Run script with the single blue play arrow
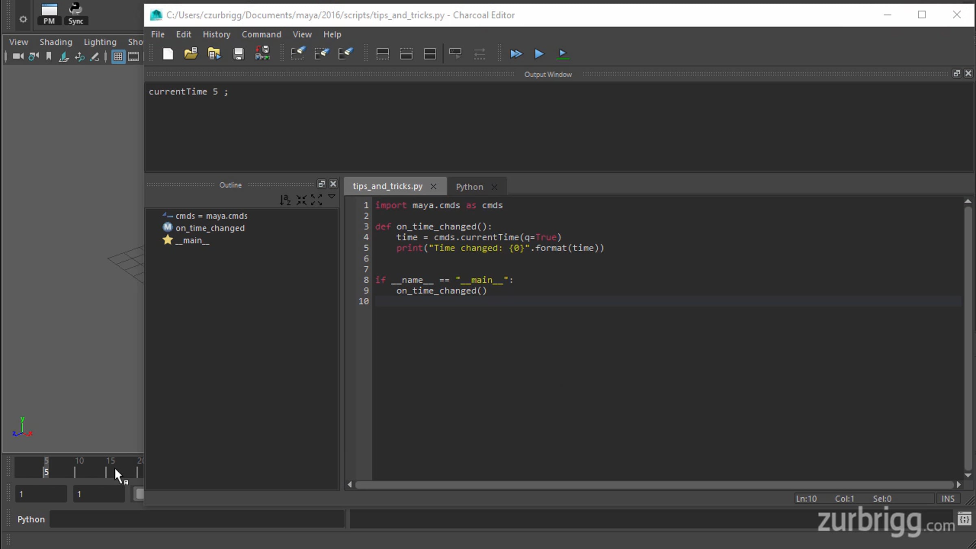This screenshot has width=976, height=549. pos(539,54)
